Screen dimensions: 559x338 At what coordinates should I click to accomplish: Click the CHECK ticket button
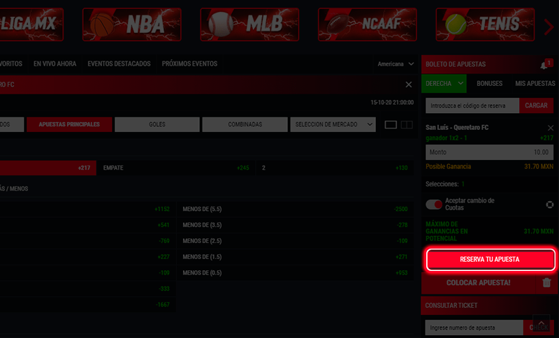pyautogui.click(x=538, y=328)
